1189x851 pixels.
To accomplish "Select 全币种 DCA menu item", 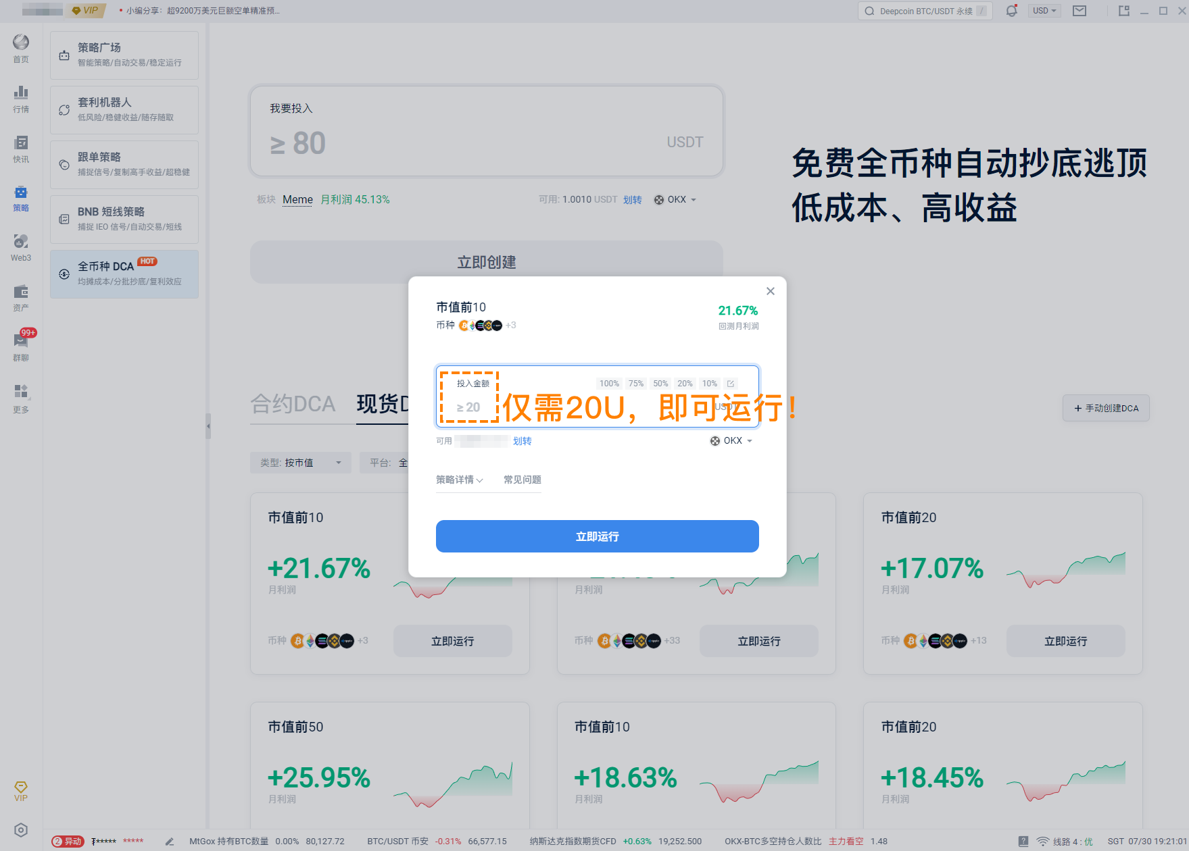I will click(x=124, y=274).
